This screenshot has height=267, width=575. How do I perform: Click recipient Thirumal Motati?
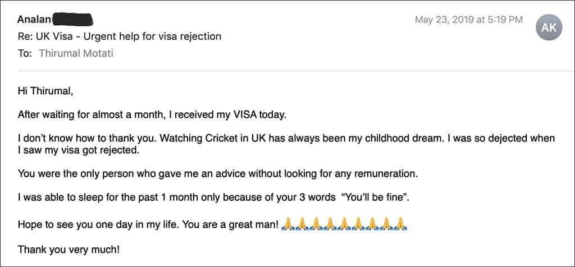coord(76,53)
